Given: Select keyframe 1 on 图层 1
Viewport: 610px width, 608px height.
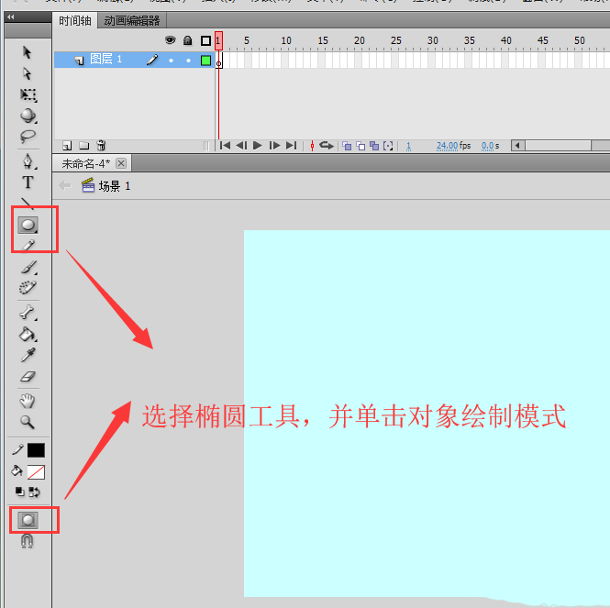Looking at the screenshot, I should 219,61.
